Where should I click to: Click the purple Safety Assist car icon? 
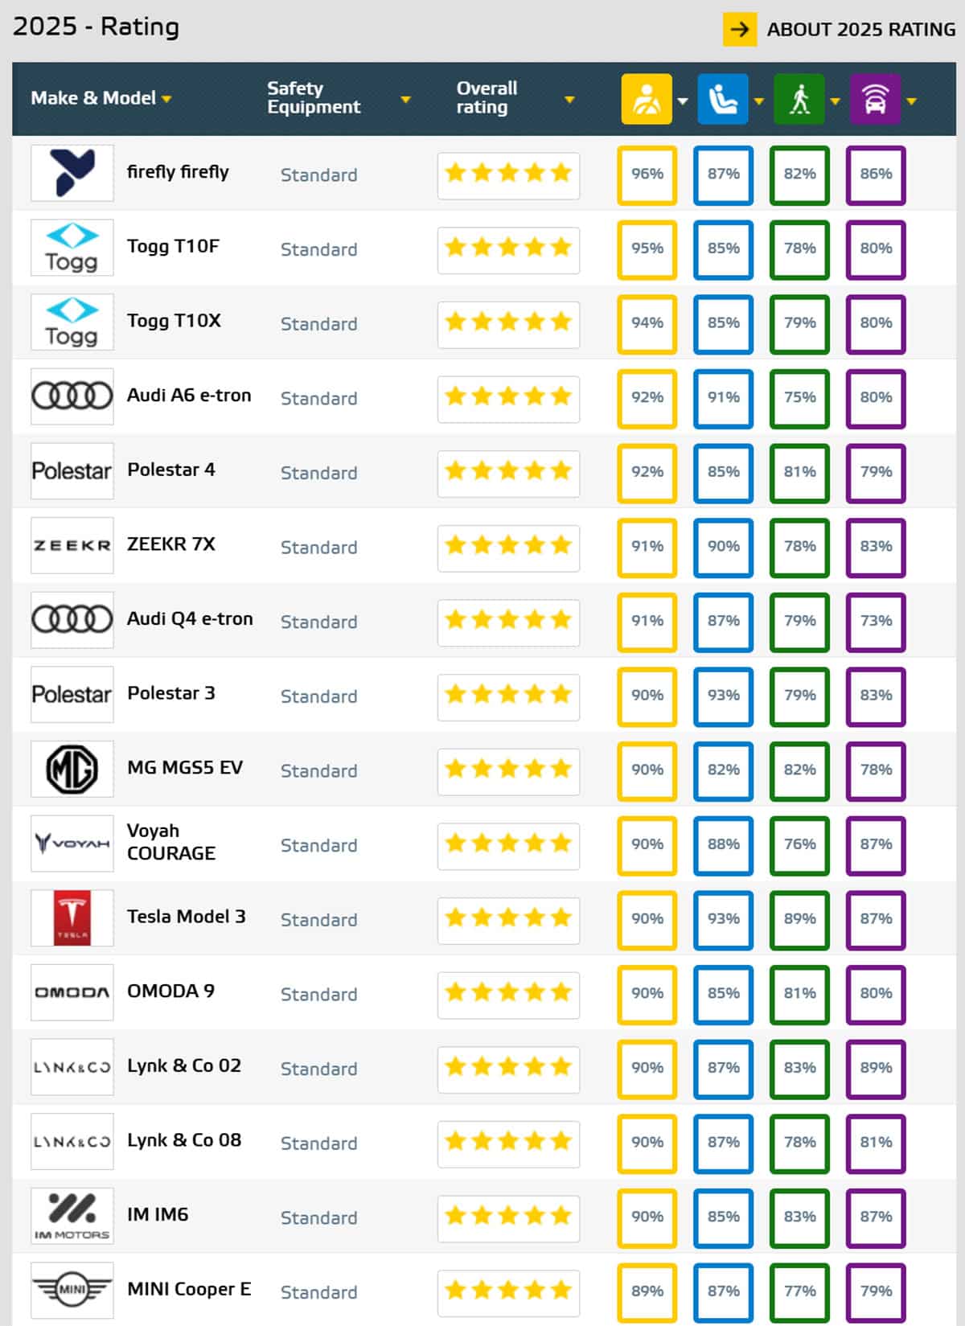coord(875,100)
